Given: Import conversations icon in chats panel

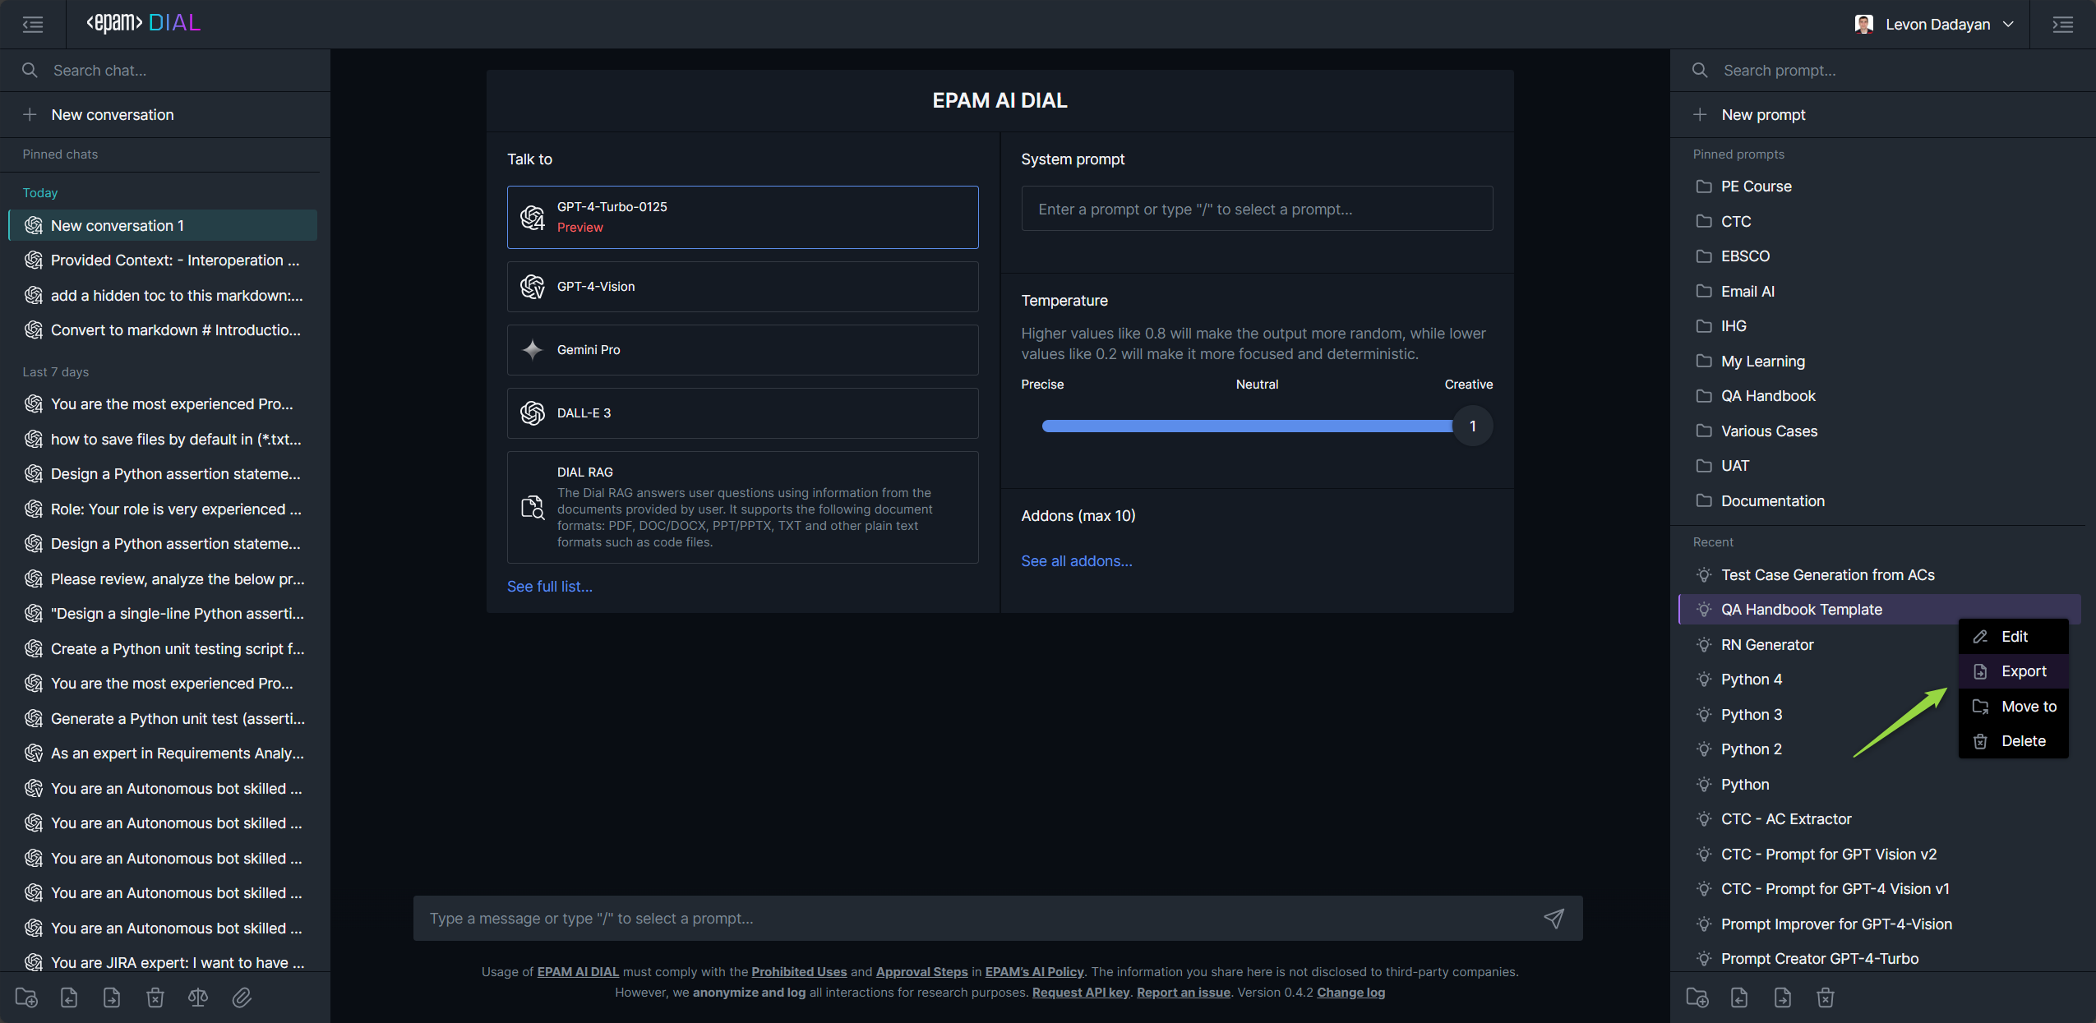Looking at the screenshot, I should [69, 998].
